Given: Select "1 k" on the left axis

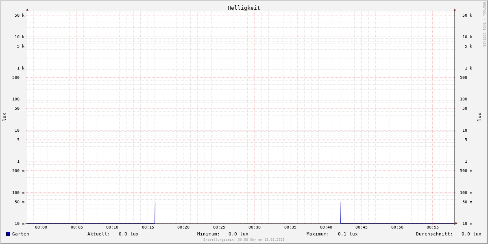Looking at the screenshot, I should (x=21, y=68).
